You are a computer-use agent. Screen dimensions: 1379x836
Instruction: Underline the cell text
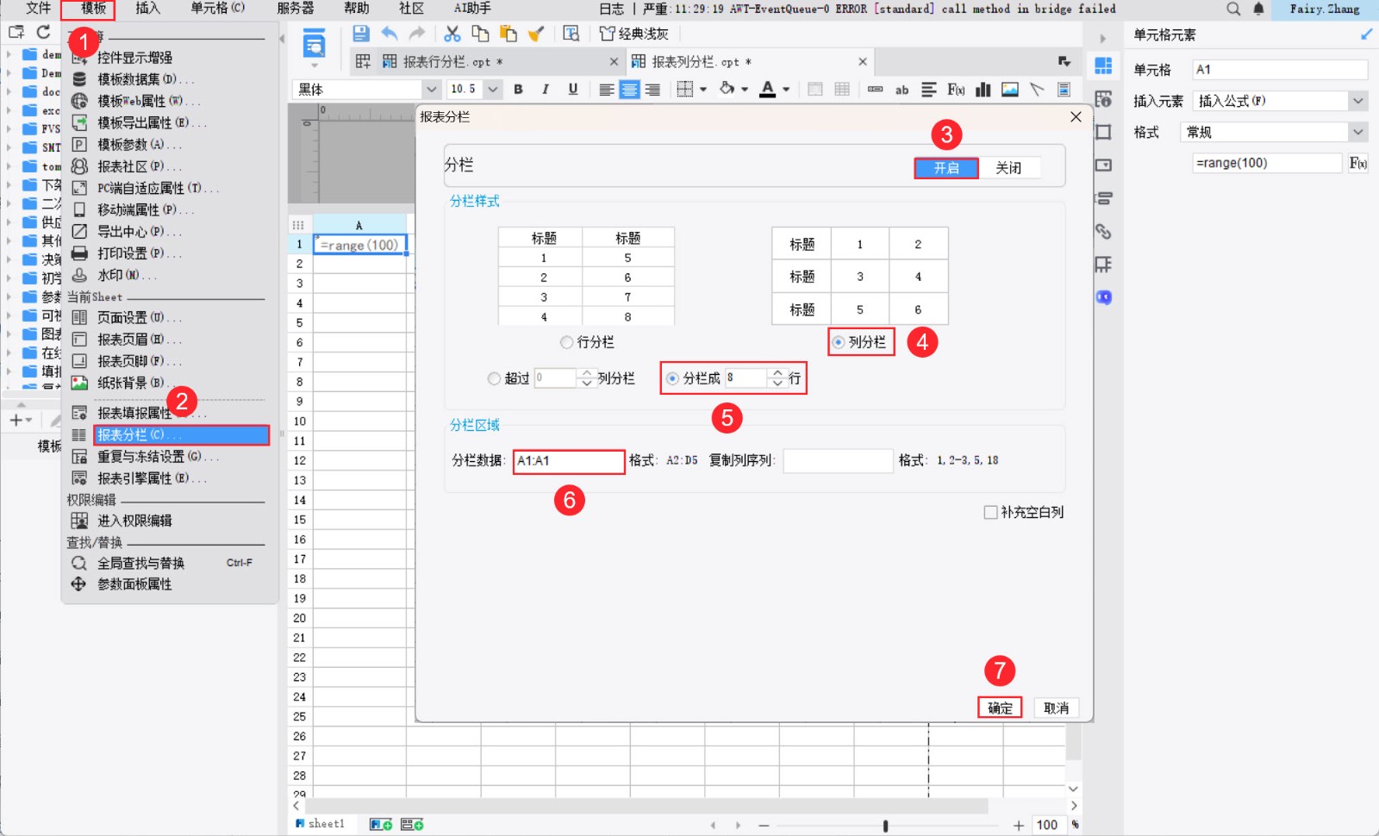(573, 90)
